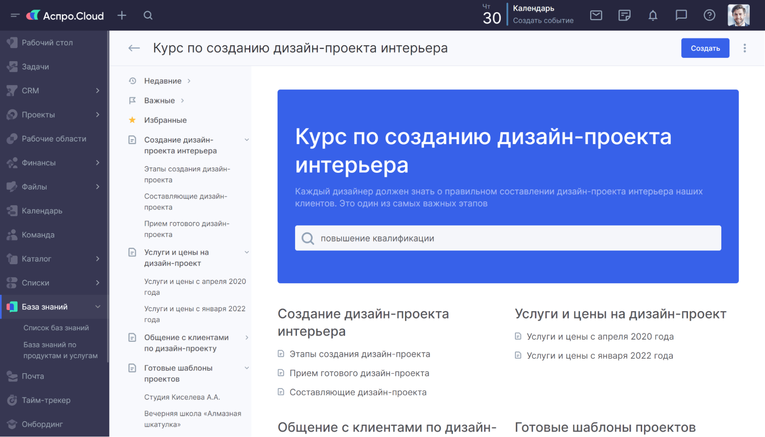Open the notes icon in header
The image size is (765, 437).
(624, 15)
